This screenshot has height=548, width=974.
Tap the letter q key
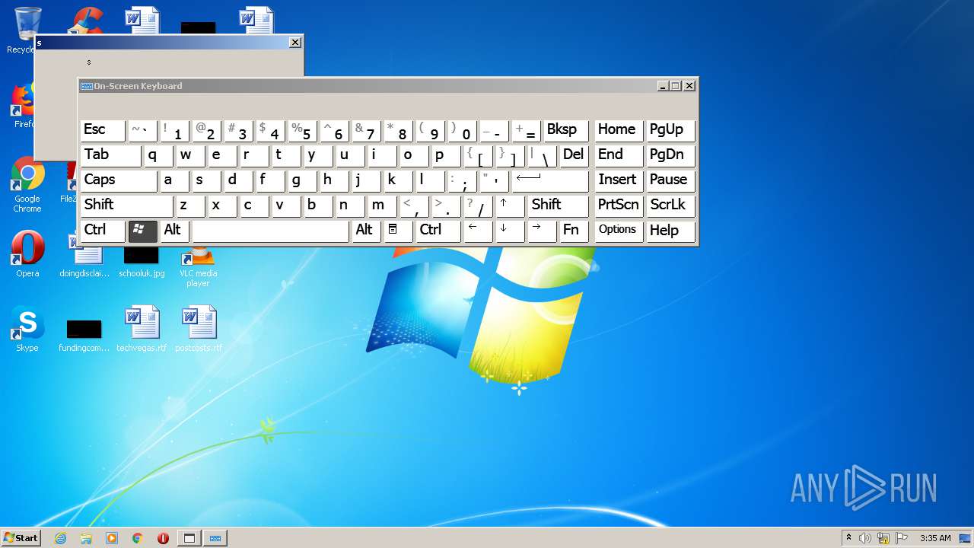tap(158, 155)
